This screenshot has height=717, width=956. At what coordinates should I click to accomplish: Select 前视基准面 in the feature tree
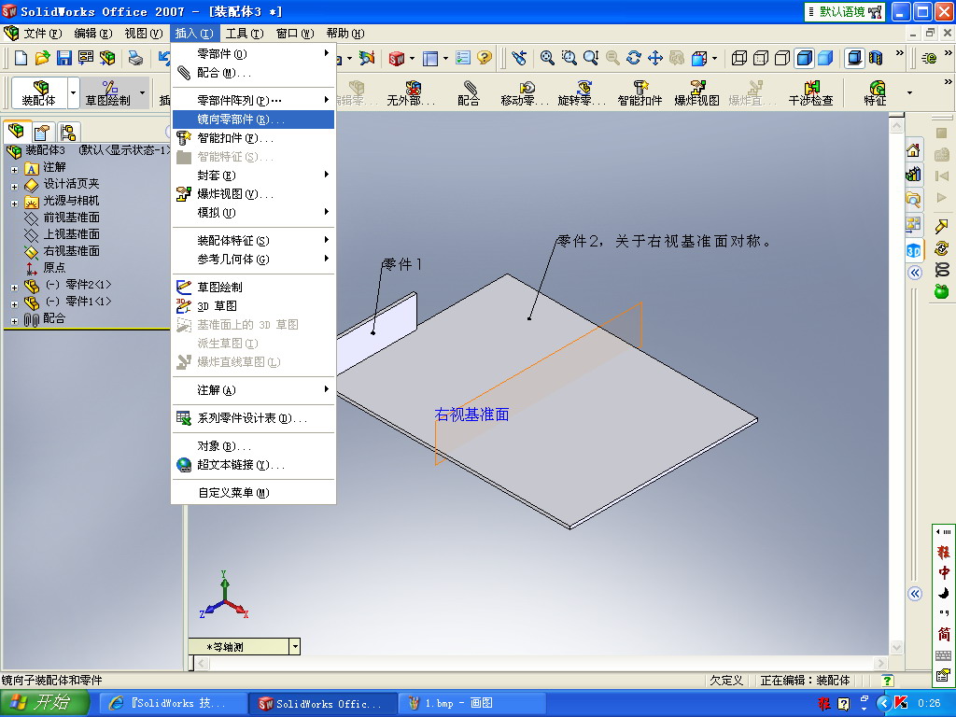click(71, 217)
